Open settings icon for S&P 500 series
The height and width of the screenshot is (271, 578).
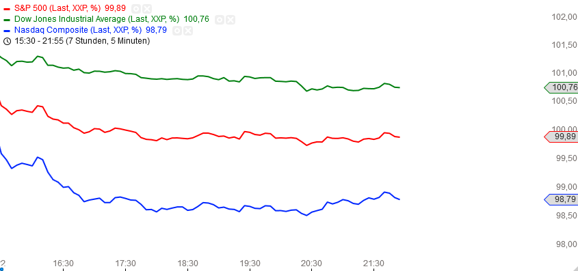136,9
